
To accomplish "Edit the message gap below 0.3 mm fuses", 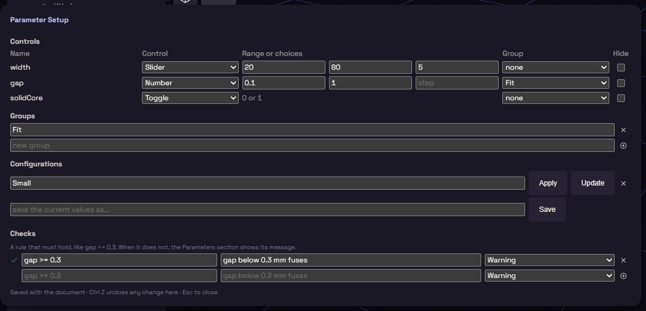I will 351,260.
